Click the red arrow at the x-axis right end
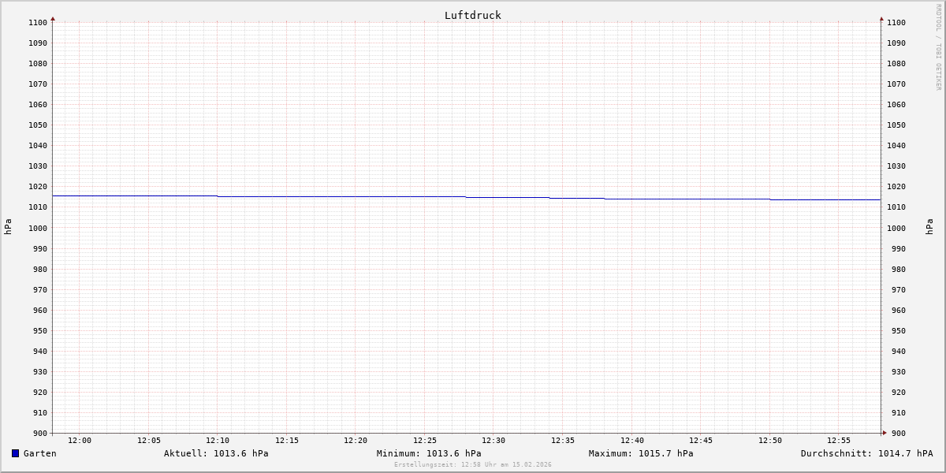The image size is (946, 473). click(x=885, y=433)
